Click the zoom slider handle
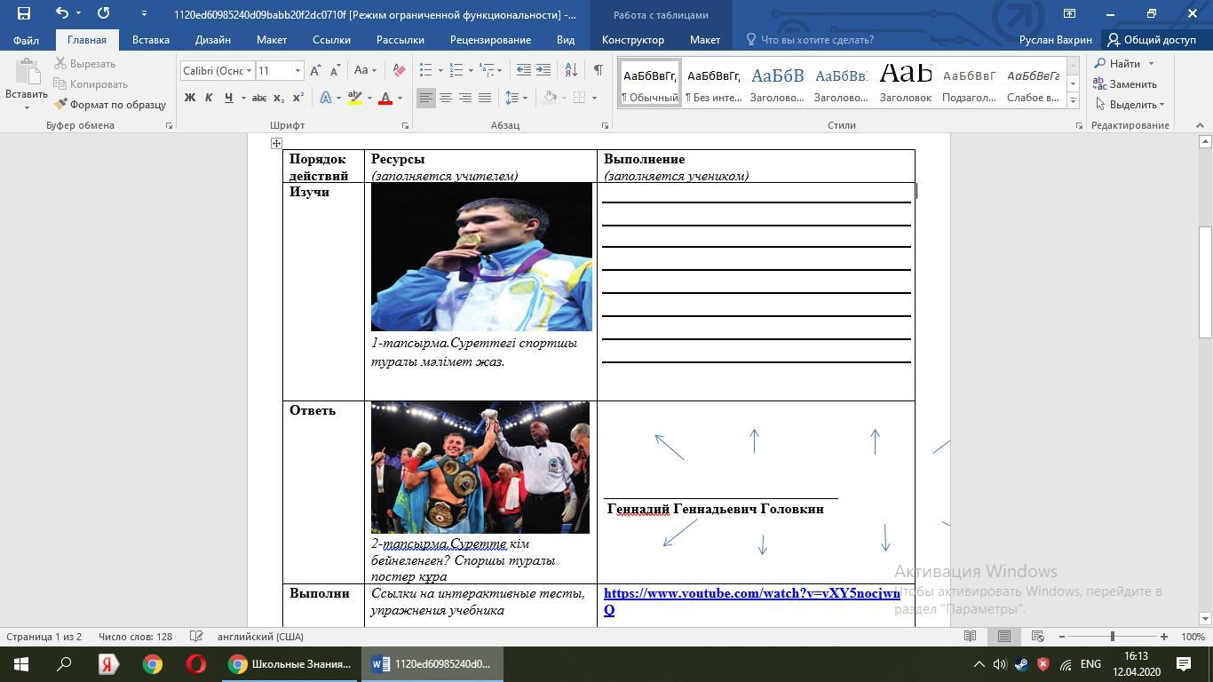Screen dimensions: 1213x682 click(1112, 637)
